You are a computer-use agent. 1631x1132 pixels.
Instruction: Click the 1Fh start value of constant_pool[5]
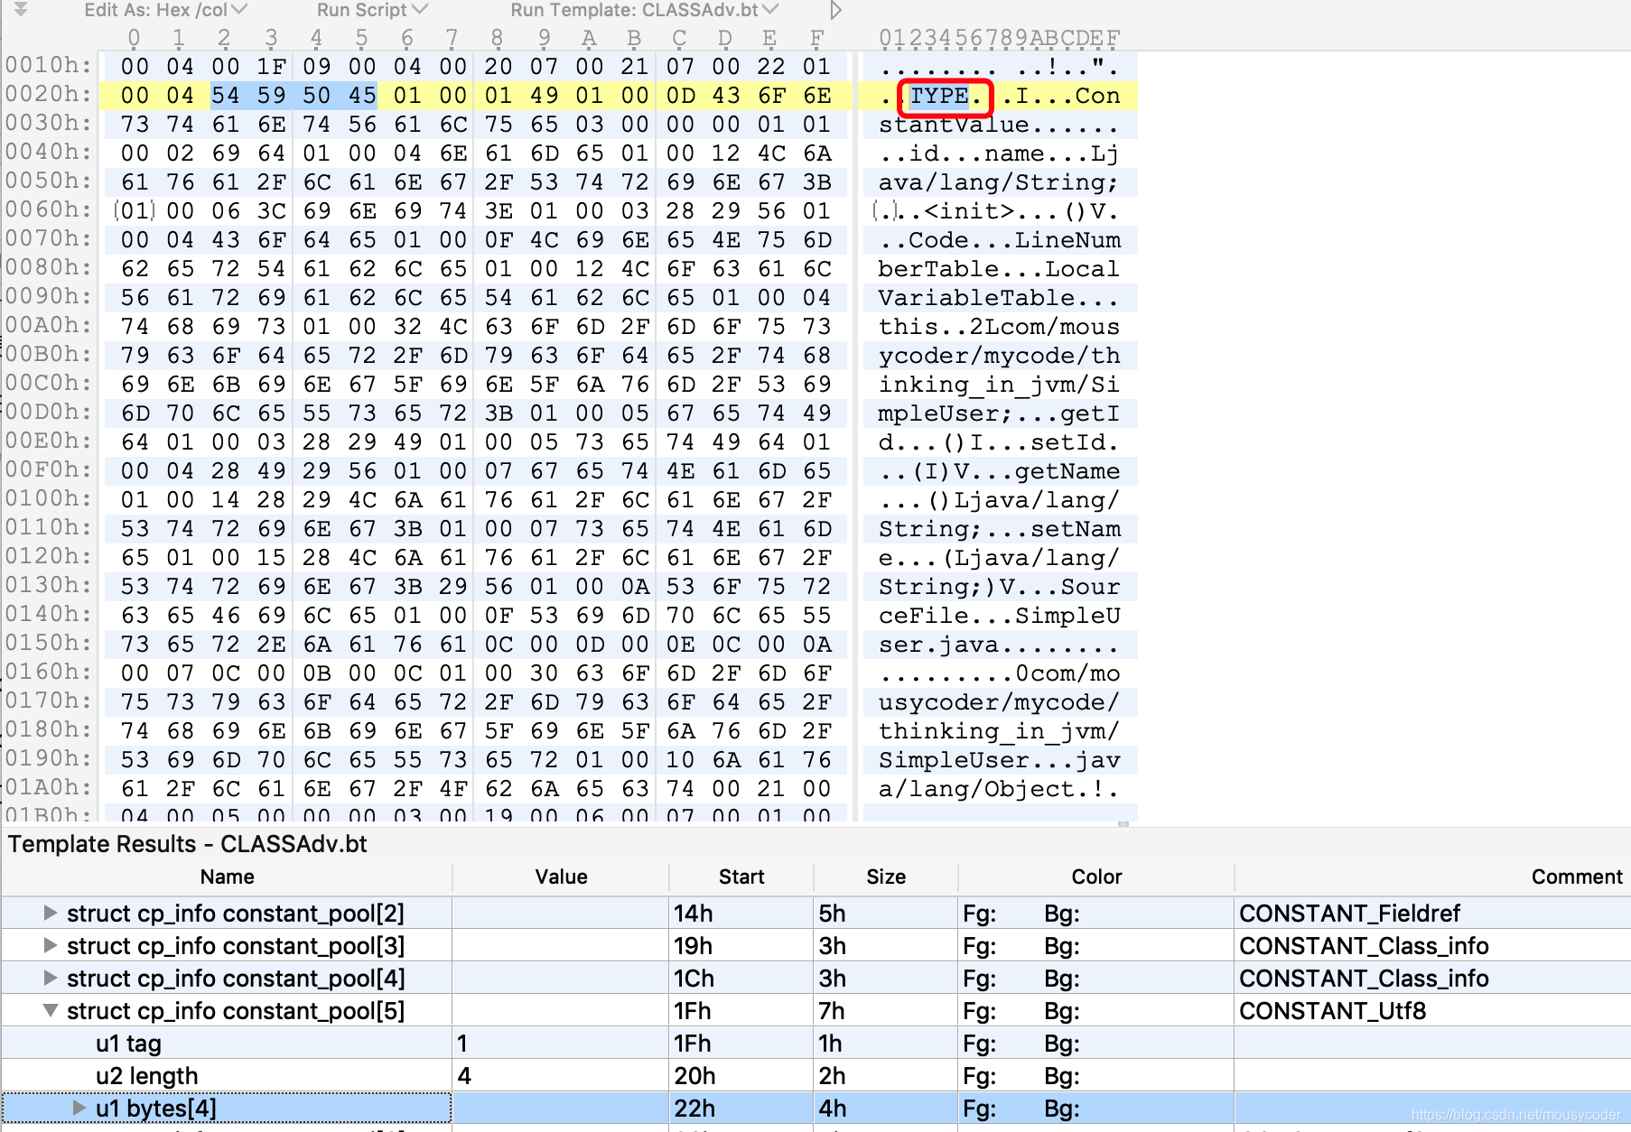pos(693,1011)
